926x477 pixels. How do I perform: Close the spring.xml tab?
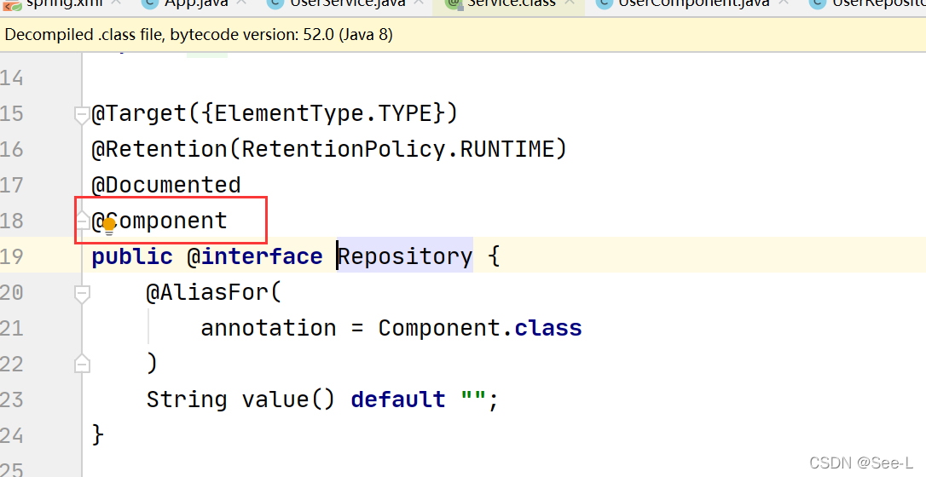coord(116,3)
